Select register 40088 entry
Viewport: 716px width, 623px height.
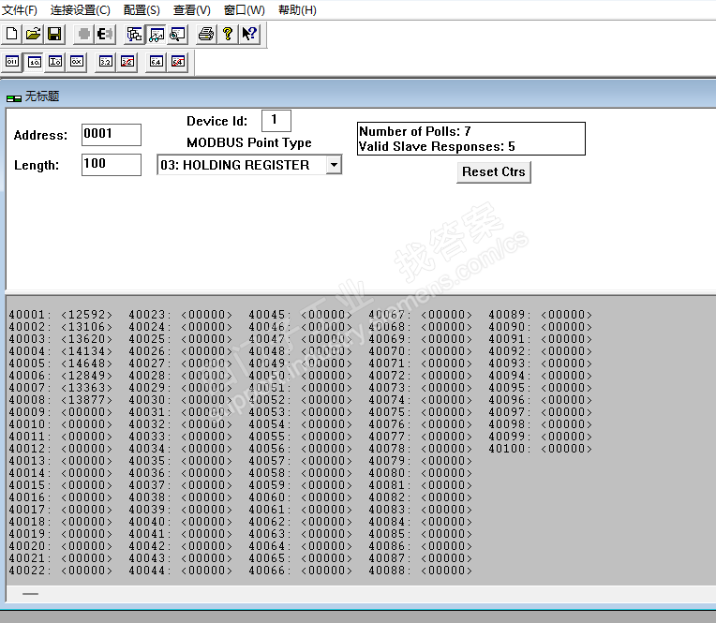pyautogui.click(x=421, y=571)
